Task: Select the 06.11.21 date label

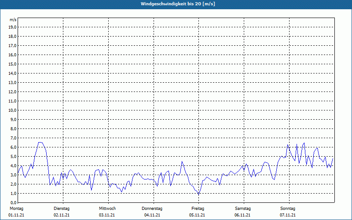Action: pos(242,215)
